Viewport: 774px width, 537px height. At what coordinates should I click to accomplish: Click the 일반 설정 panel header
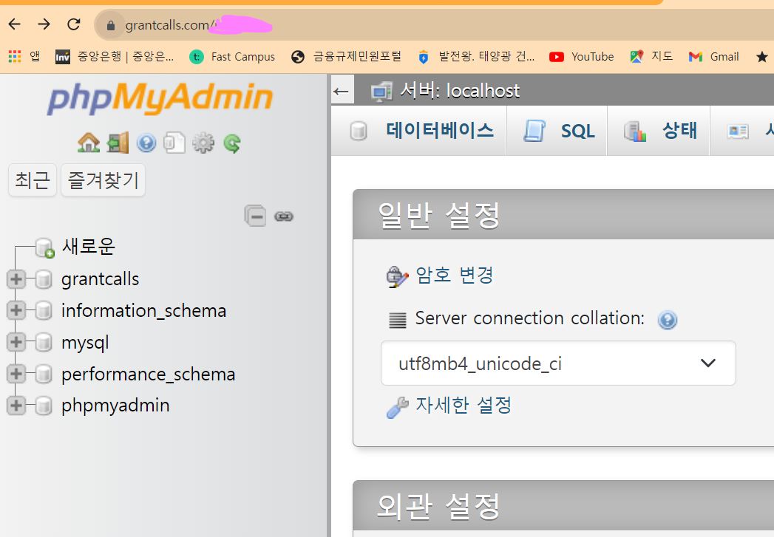click(563, 215)
